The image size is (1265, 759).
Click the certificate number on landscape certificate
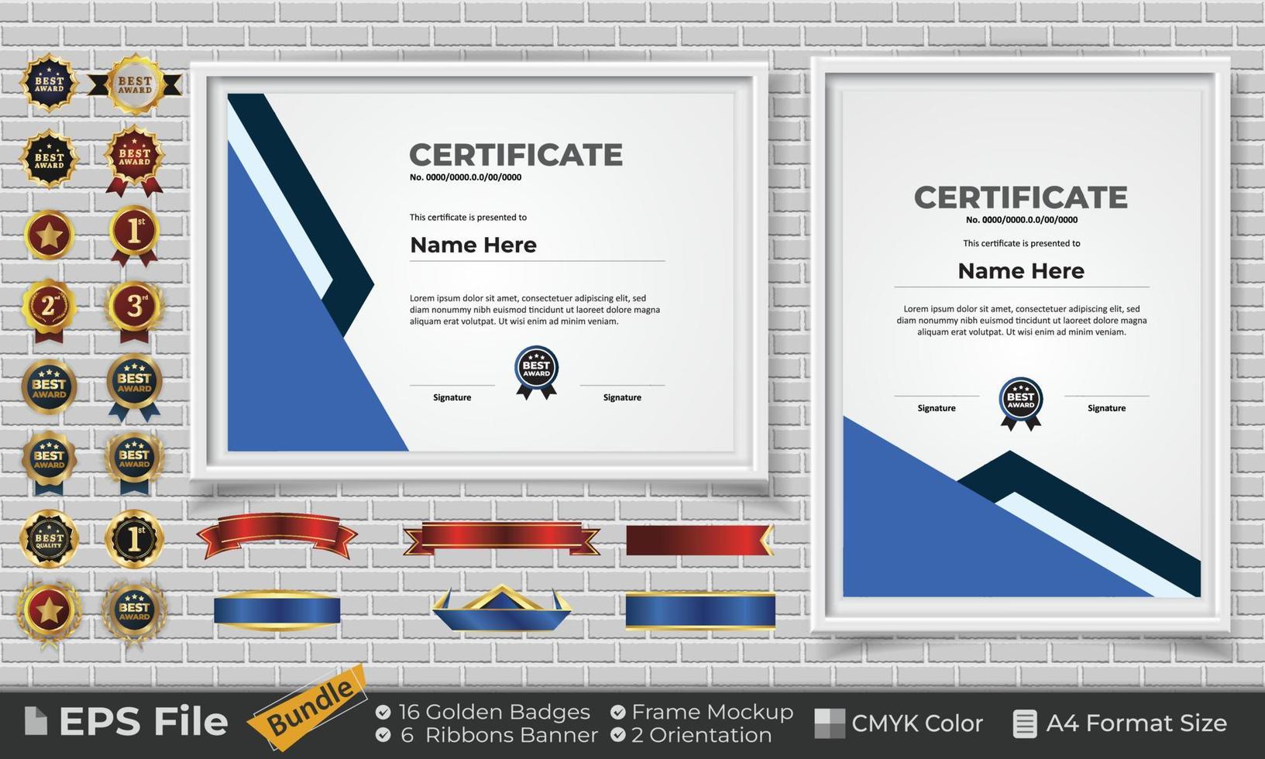tap(466, 177)
